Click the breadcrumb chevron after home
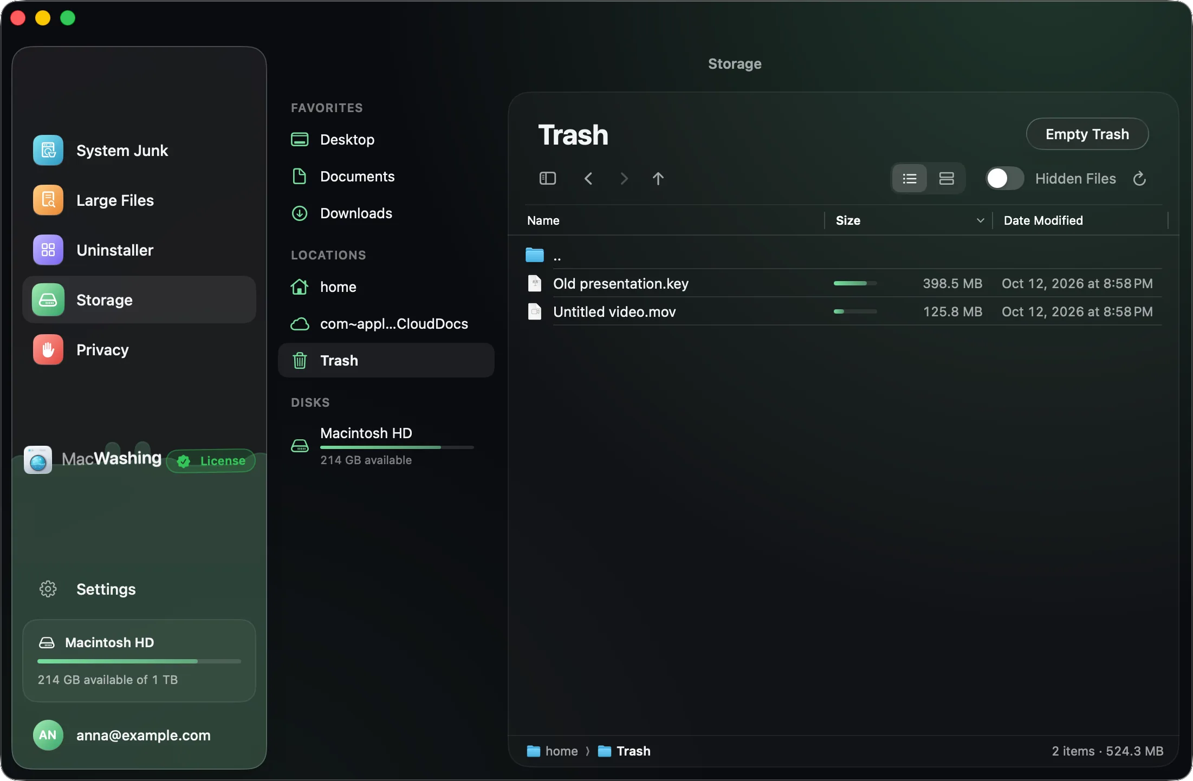Image resolution: width=1193 pixels, height=781 pixels. (587, 751)
